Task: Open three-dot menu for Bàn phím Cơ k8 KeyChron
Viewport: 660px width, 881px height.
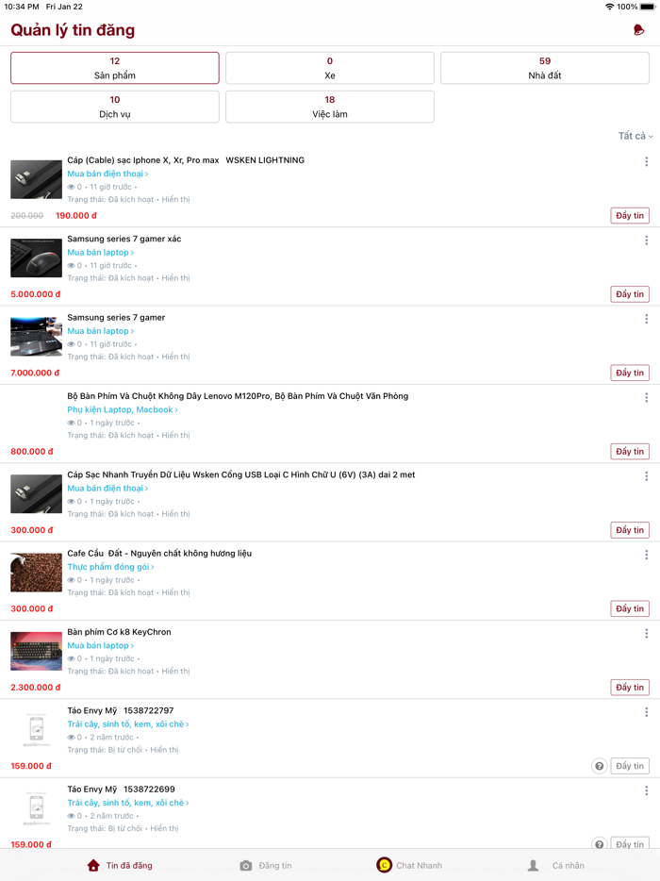Action: (x=647, y=634)
